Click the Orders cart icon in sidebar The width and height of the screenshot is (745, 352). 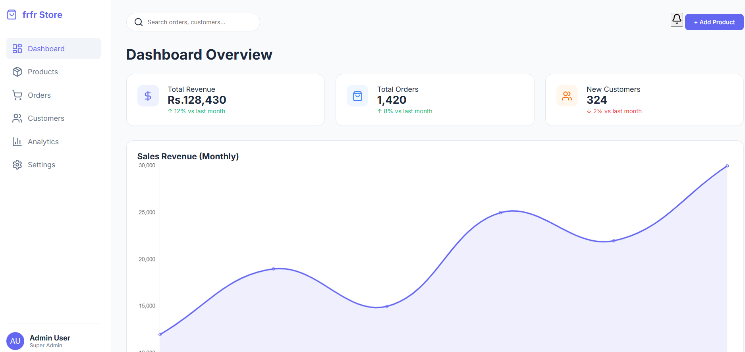17,95
